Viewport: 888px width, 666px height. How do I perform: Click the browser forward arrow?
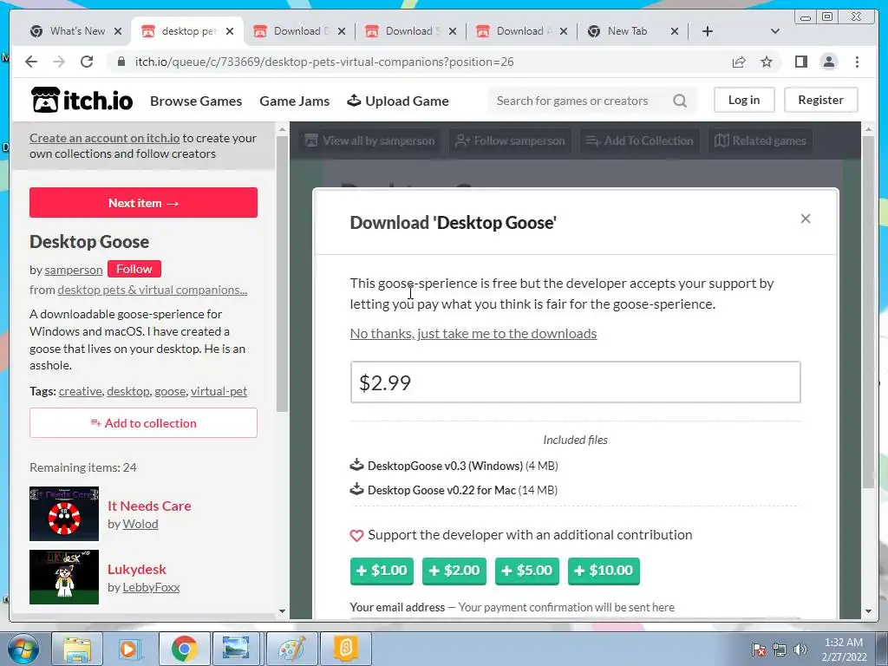[x=59, y=62]
